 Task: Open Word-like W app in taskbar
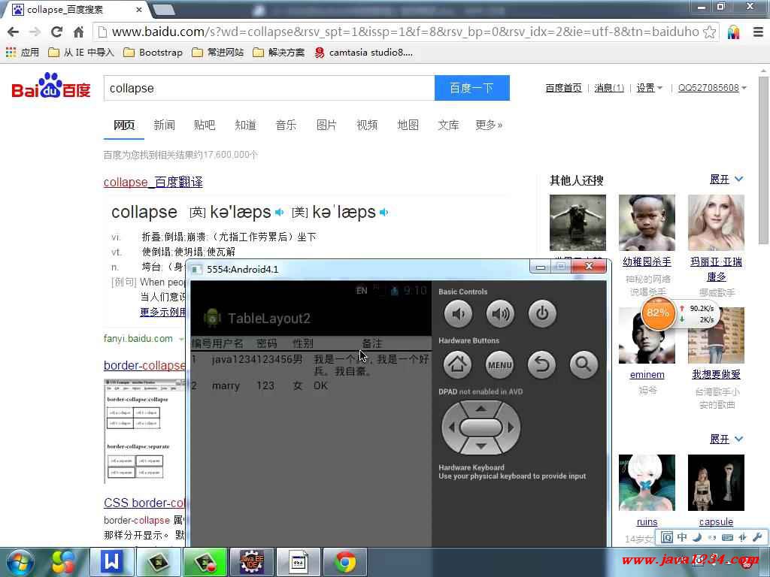(x=111, y=562)
